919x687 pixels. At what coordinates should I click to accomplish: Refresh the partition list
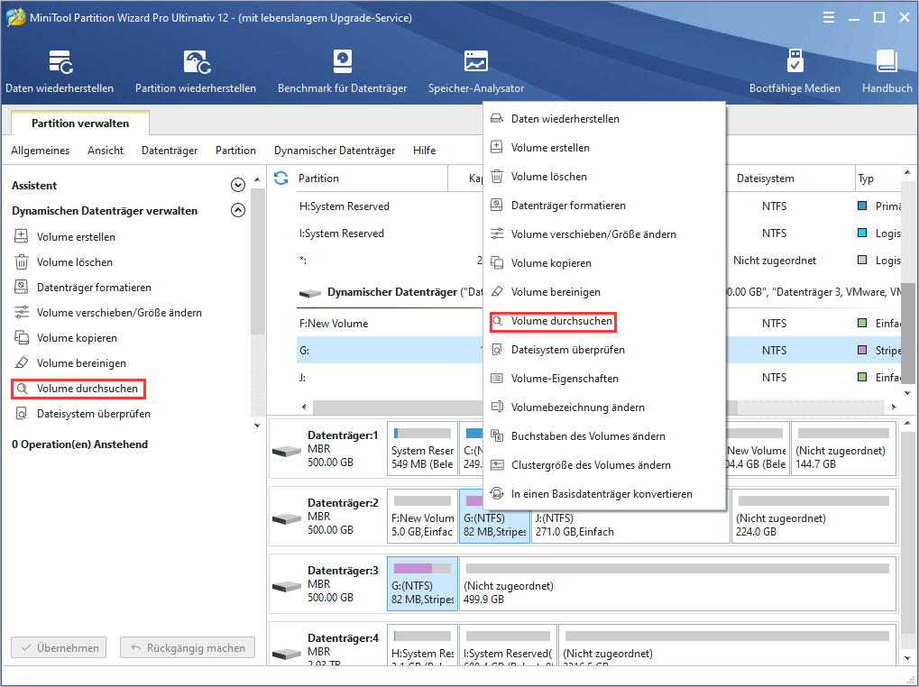[x=281, y=178]
